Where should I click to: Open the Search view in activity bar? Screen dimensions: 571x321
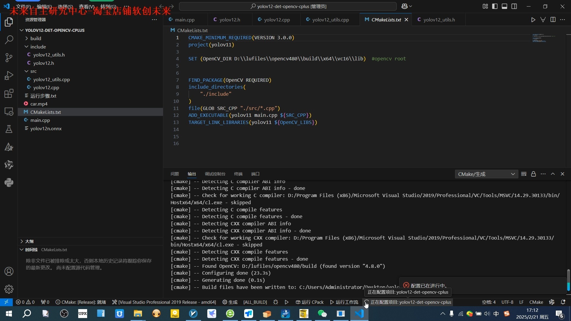9,40
